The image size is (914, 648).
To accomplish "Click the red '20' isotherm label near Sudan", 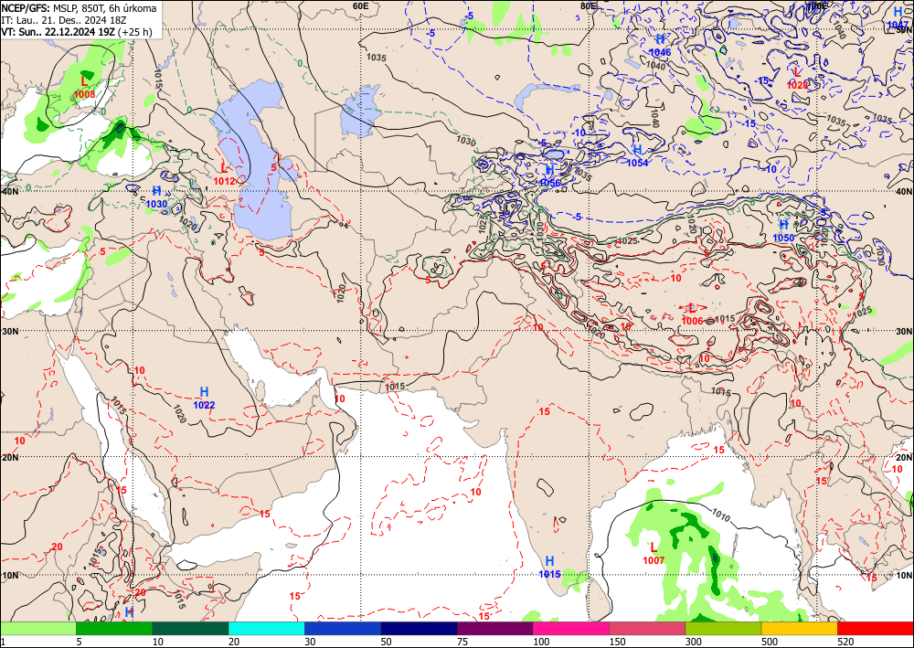I will tap(57, 547).
